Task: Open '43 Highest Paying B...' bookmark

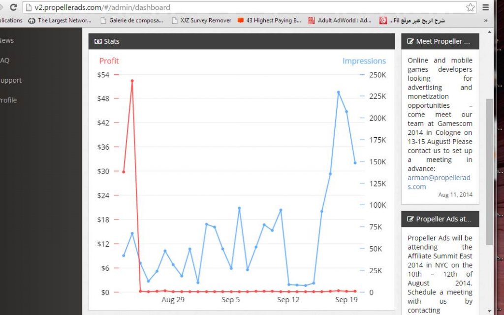Action: (269, 21)
